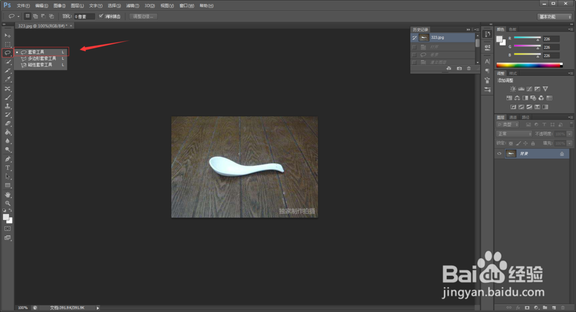The height and width of the screenshot is (312, 576).
Task: Create new document from current history state
Action: pyautogui.click(x=449, y=69)
